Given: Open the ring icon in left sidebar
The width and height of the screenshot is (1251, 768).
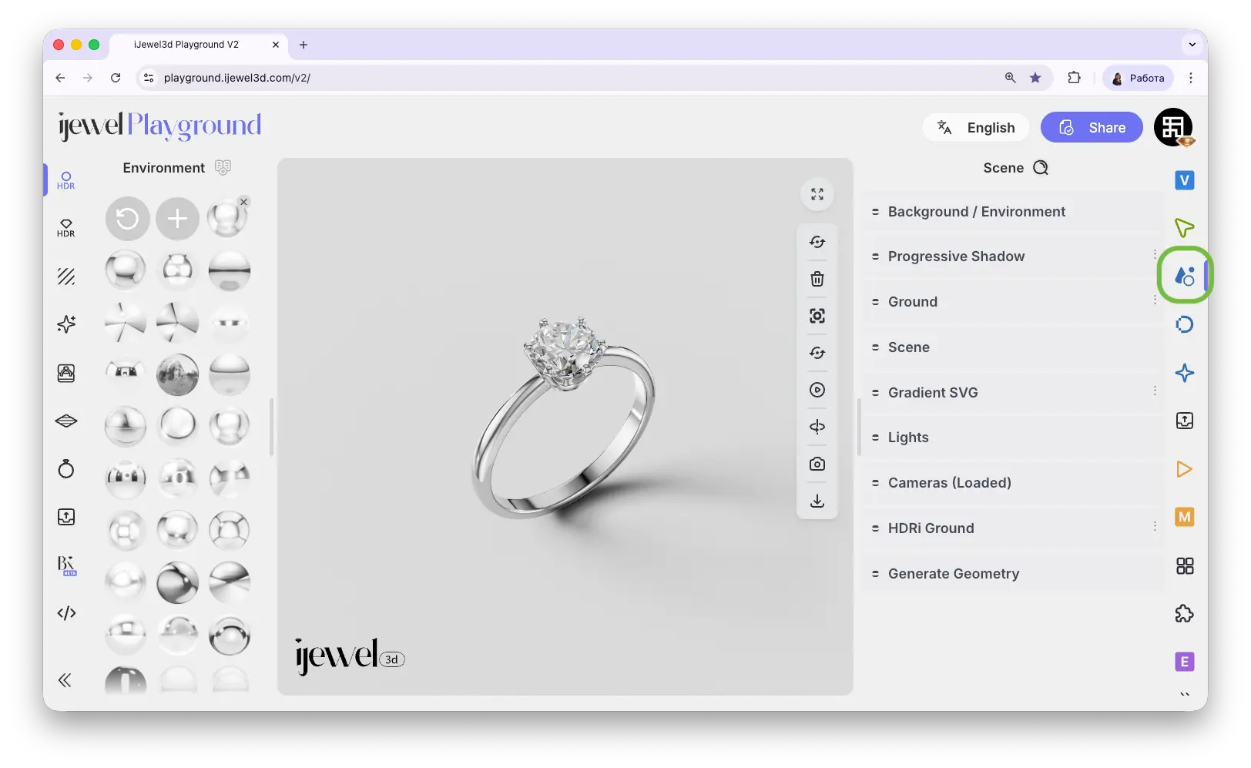Looking at the screenshot, I should pos(66,469).
